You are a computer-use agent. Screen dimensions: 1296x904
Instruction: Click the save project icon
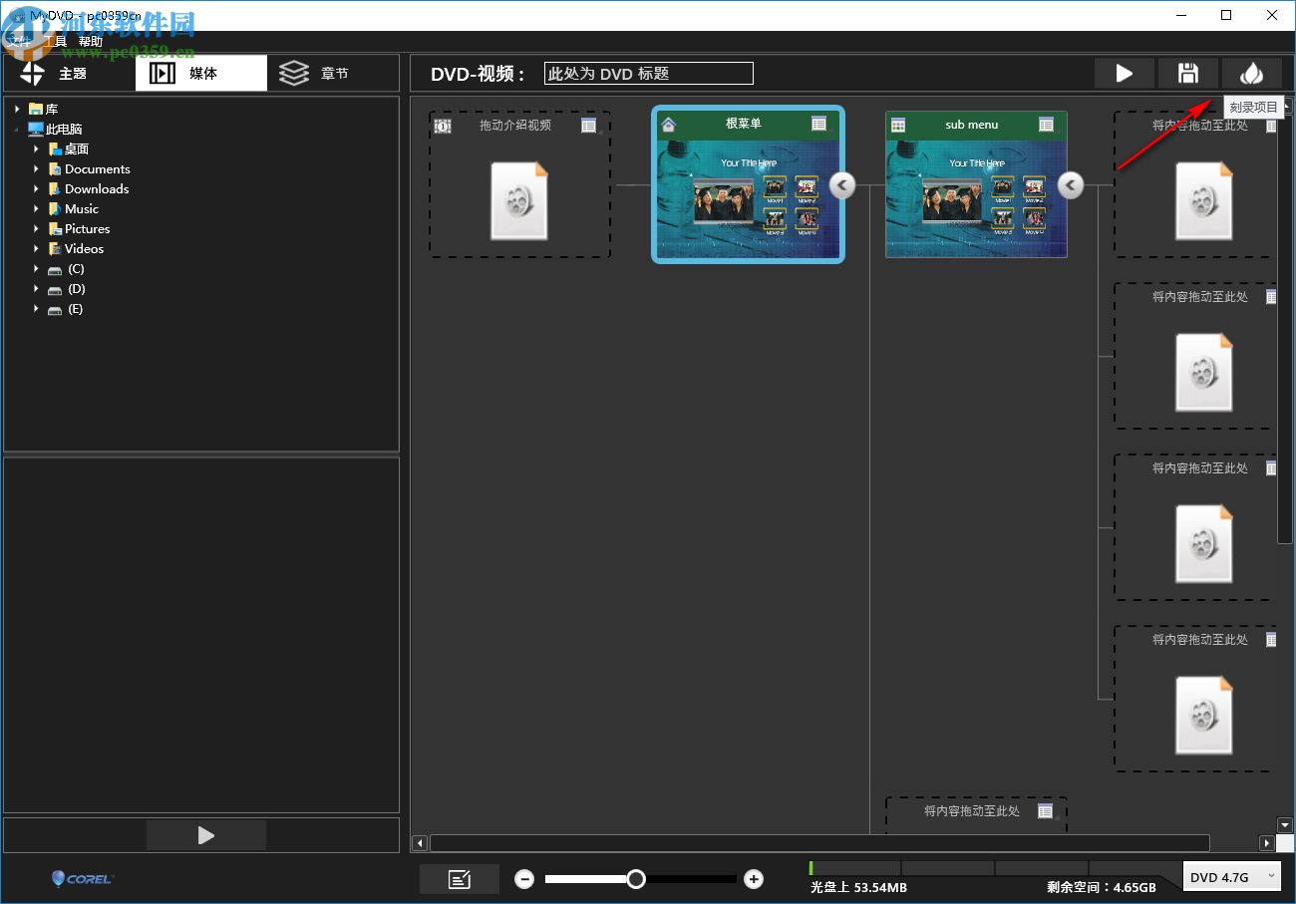(x=1188, y=73)
